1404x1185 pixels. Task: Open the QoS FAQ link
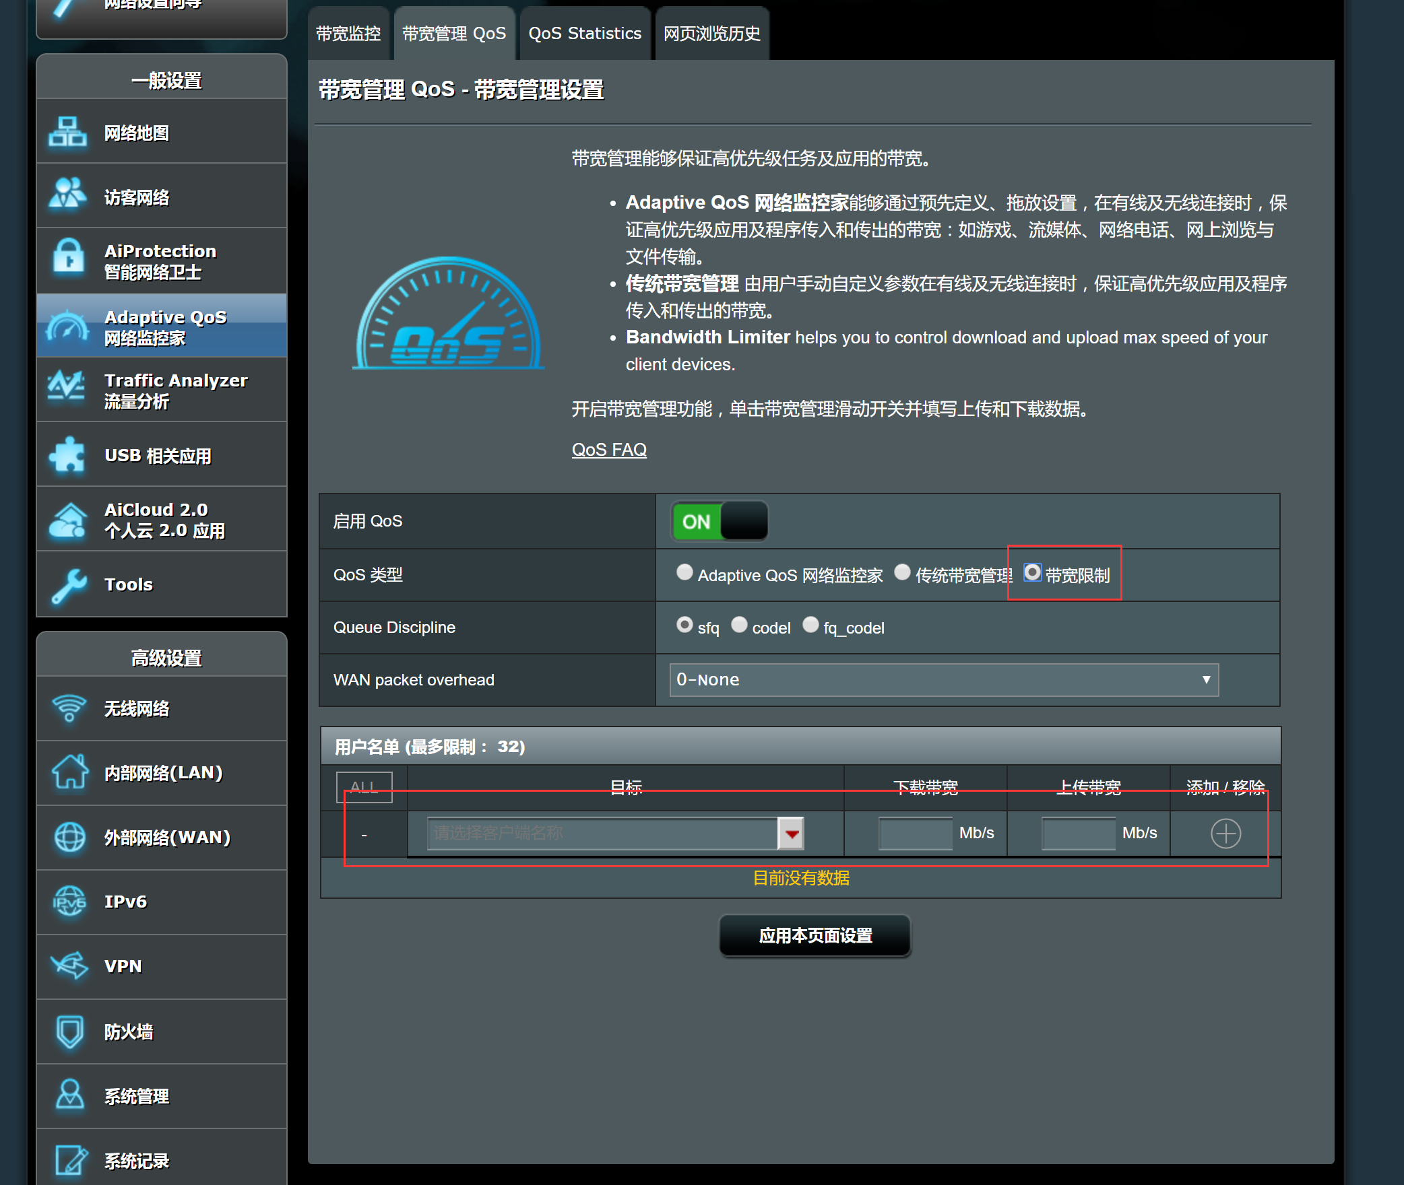pos(608,449)
